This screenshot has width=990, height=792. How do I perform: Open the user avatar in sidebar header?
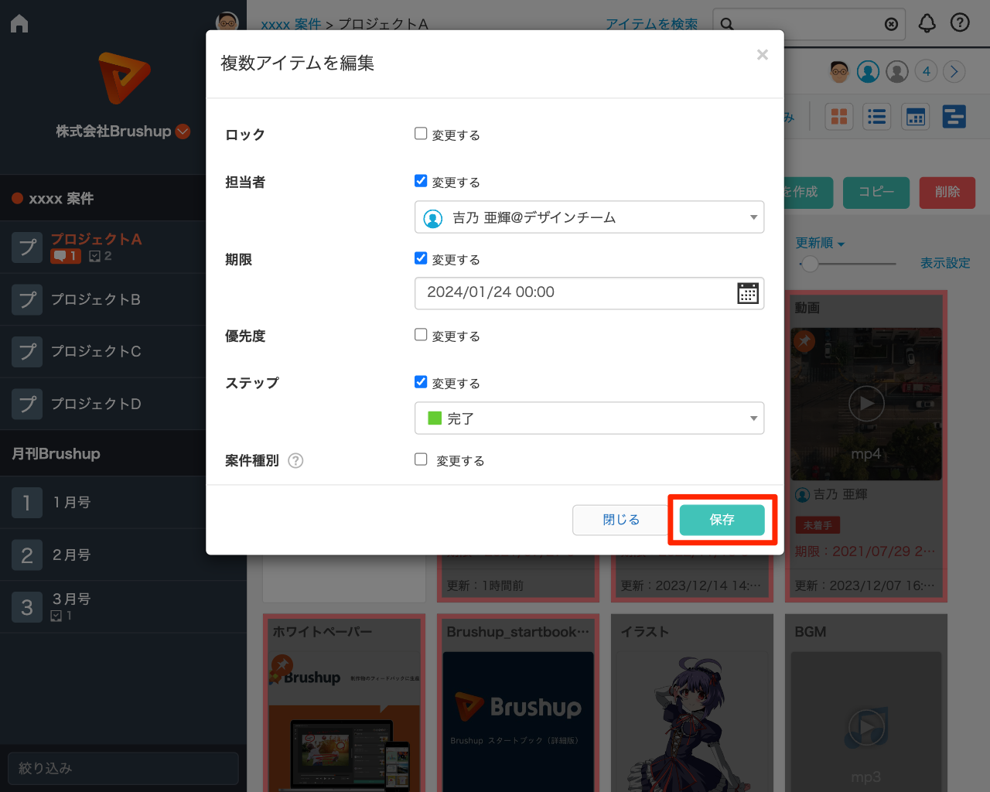click(227, 21)
